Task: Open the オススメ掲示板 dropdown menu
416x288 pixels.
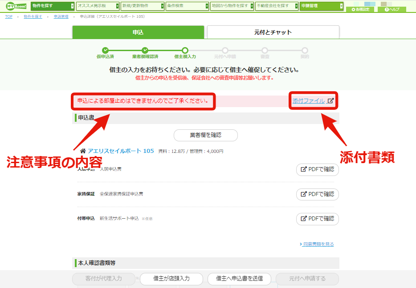Action: [x=98, y=6]
